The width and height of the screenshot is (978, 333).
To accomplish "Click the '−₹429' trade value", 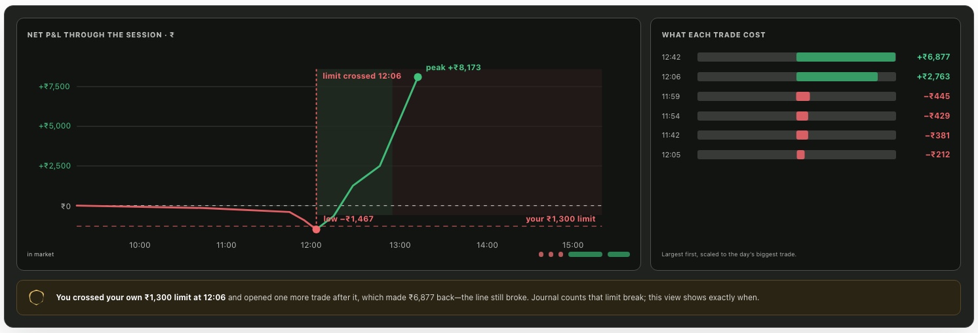I will click(937, 116).
